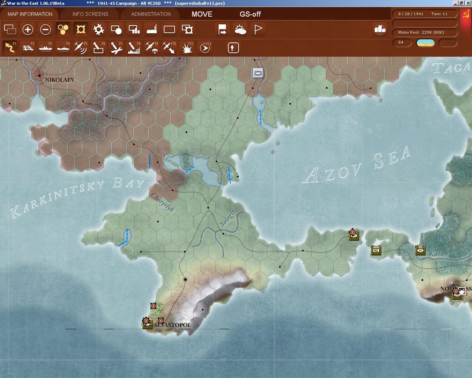Click the F12 end turn icon
The height and width of the screenshot is (378, 472).
(x=205, y=48)
